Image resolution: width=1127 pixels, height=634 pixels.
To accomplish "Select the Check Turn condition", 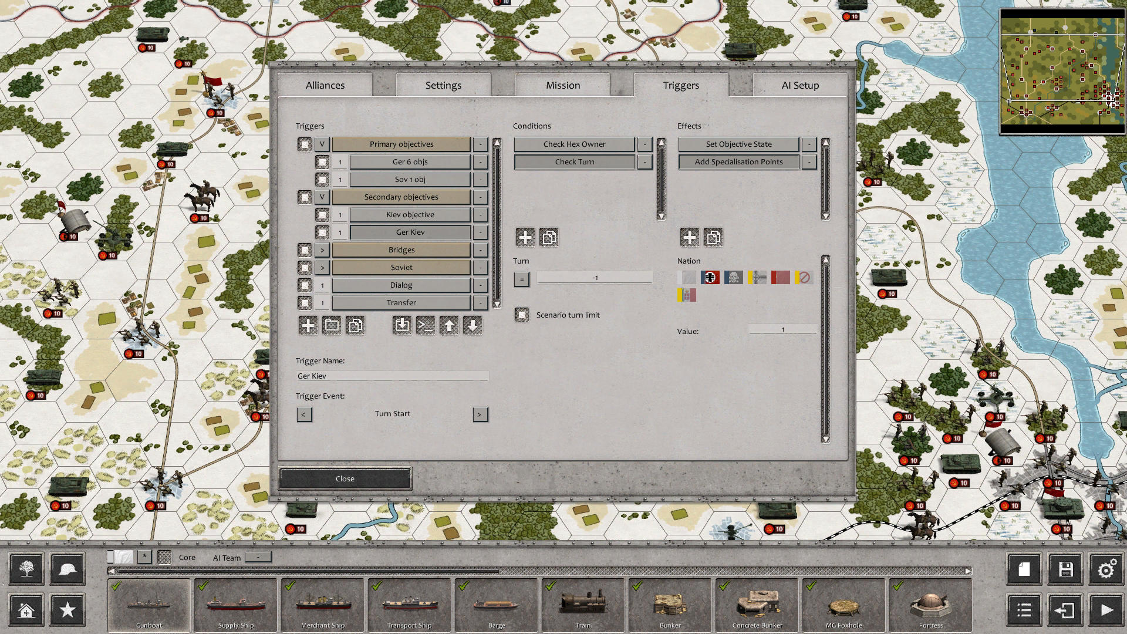I will tap(574, 161).
